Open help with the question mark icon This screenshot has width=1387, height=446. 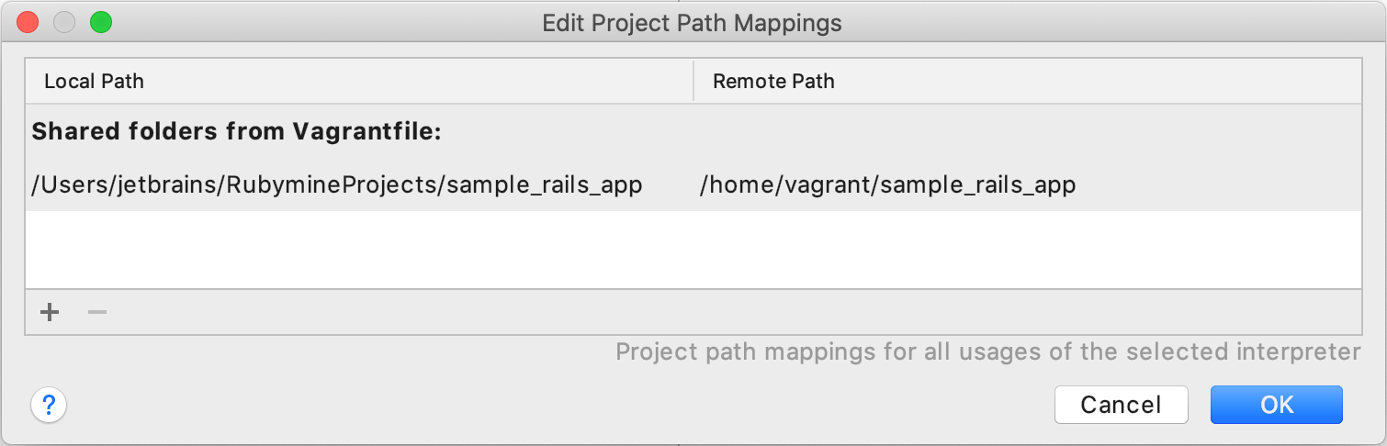click(x=49, y=404)
